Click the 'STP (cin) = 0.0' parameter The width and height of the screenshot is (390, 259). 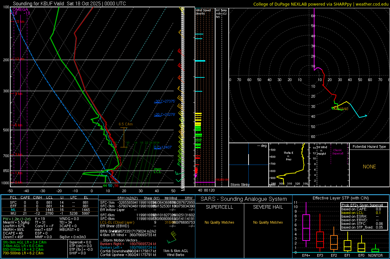pyautogui.click(x=80, y=246)
